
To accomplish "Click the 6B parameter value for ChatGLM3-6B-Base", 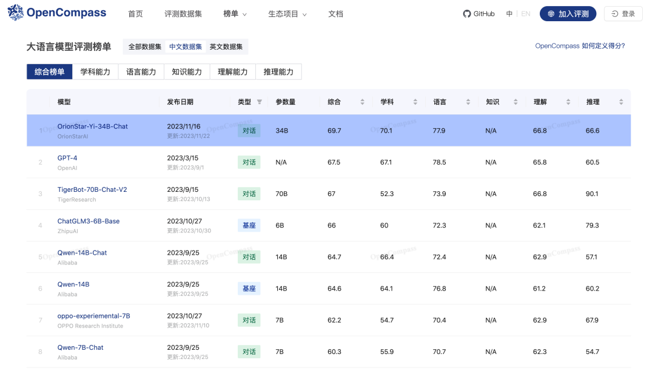I will coord(280,226).
